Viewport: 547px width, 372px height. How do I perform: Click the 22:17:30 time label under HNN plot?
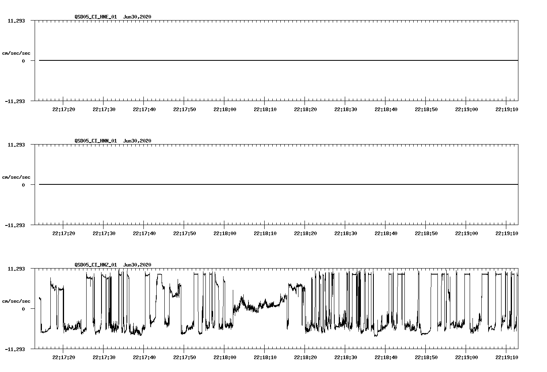point(104,234)
